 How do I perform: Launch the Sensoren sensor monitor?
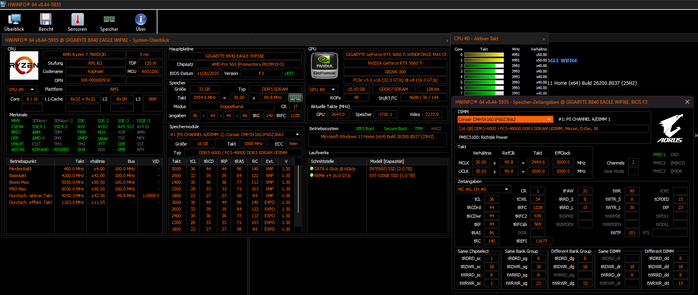tap(77, 22)
